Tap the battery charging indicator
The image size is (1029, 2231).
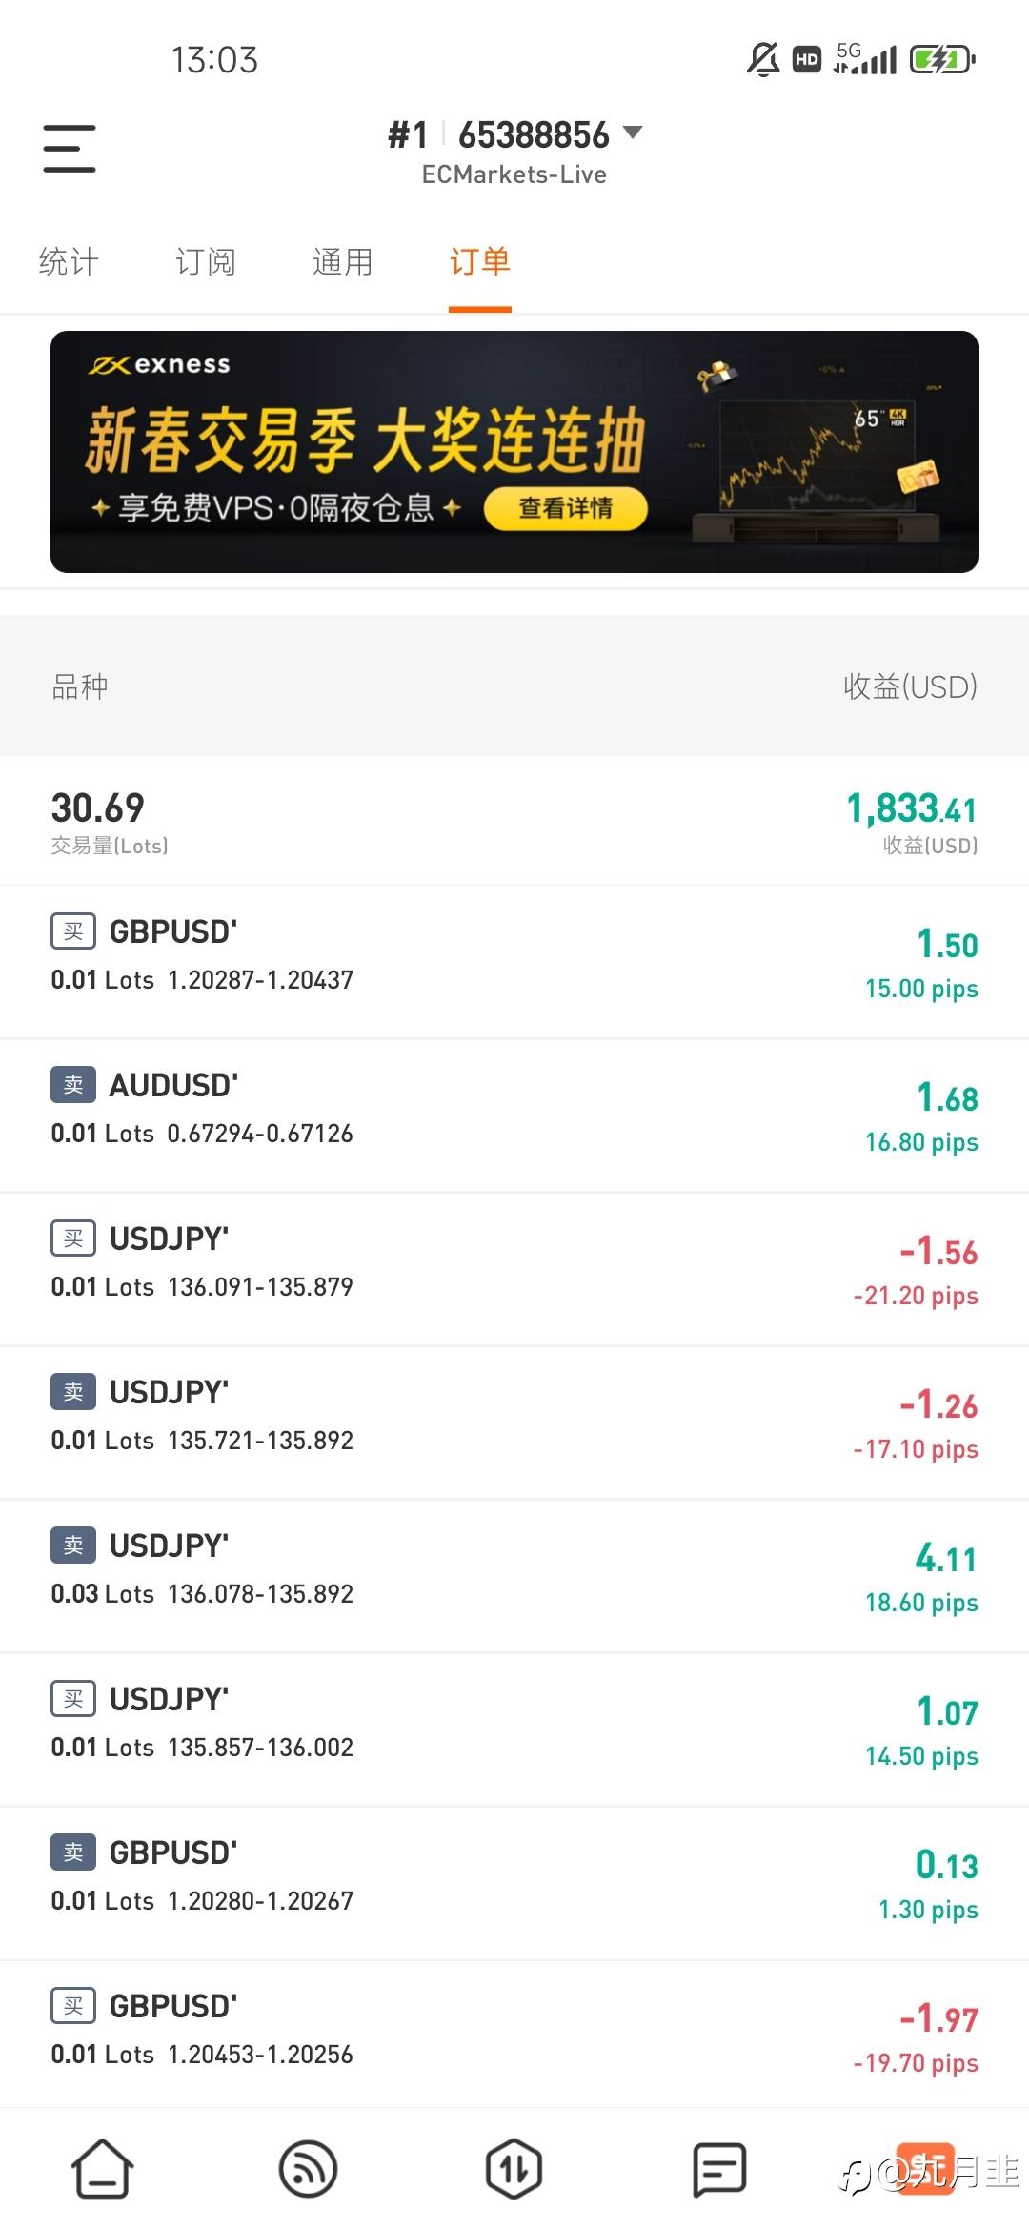[942, 59]
